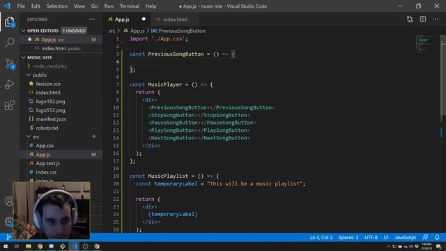The image size is (446, 251).
Task: Click the Open Changes icon in editor toolbar
Action: click(410, 20)
